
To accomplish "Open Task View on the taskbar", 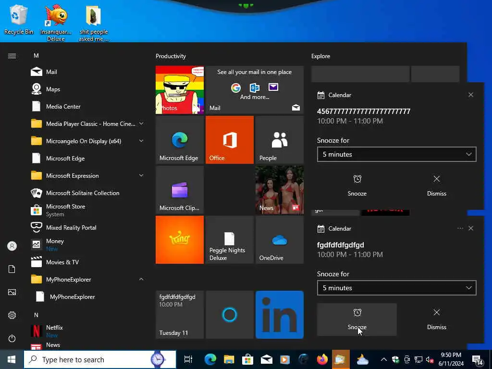I will pos(188,359).
